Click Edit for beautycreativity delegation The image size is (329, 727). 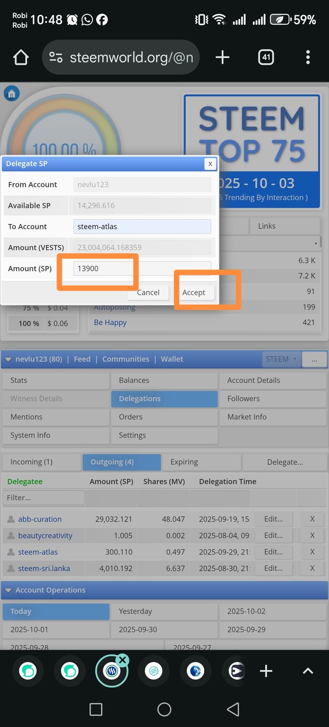(x=273, y=535)
